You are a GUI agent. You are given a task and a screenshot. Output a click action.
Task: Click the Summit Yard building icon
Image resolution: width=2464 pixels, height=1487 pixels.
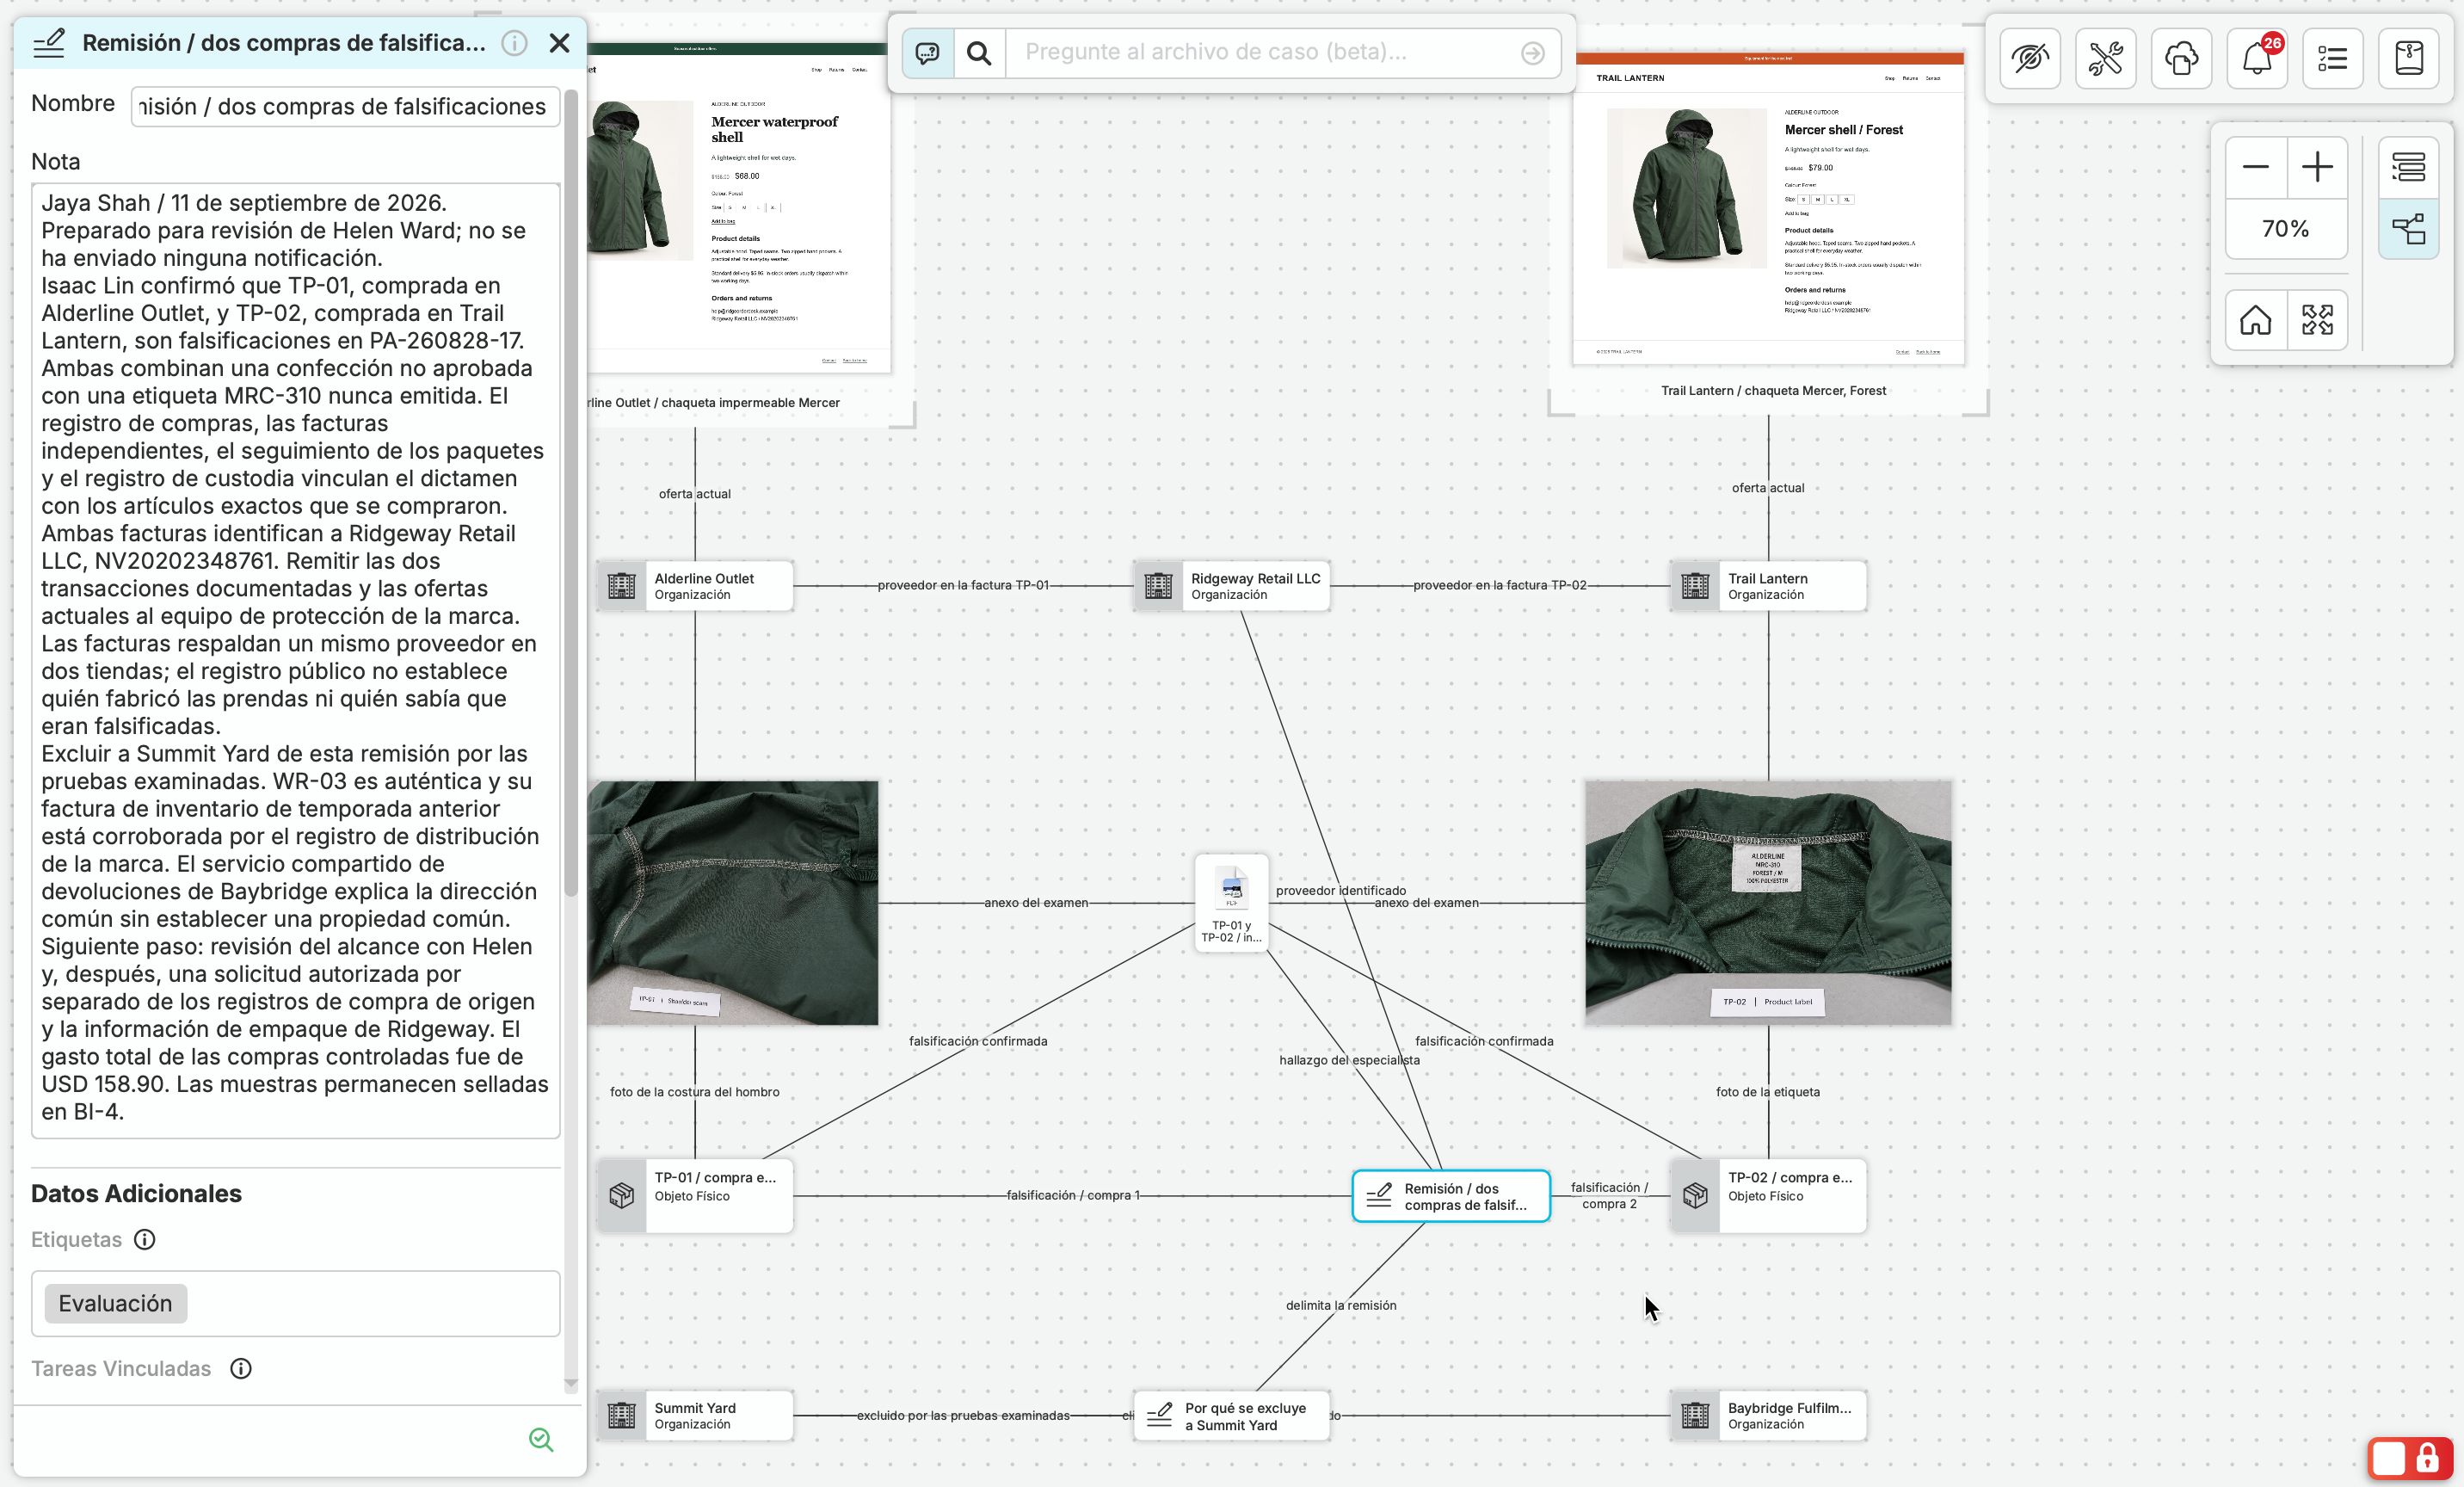(622, 1415)
